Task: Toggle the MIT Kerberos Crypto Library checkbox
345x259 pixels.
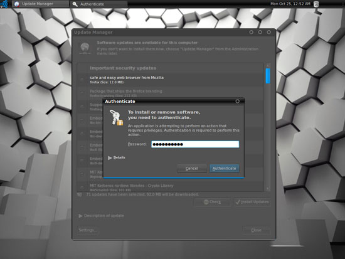Action: (82, 188)
